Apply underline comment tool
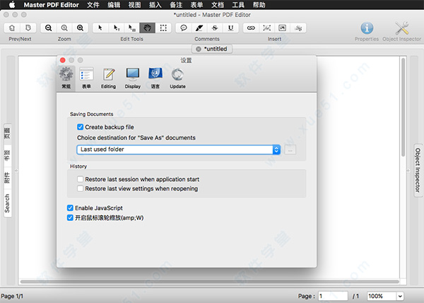424x303 pixels. click(x=230, y=28)
